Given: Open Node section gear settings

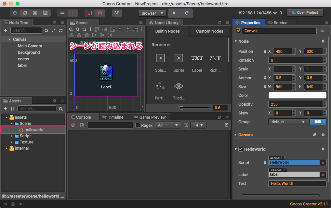Looking at the screenshot, I should (x=323, y=41).
